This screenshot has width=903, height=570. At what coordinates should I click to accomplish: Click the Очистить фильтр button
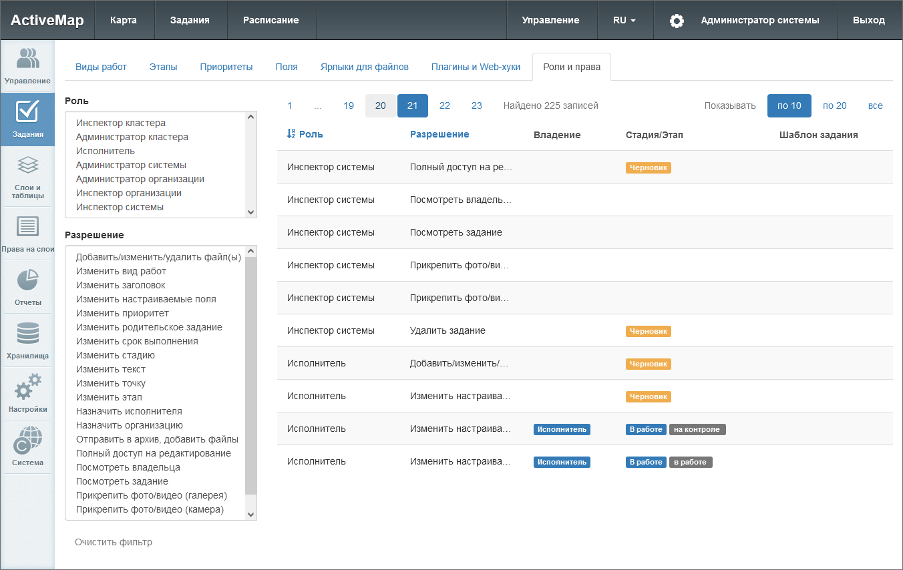coord(114,542)
